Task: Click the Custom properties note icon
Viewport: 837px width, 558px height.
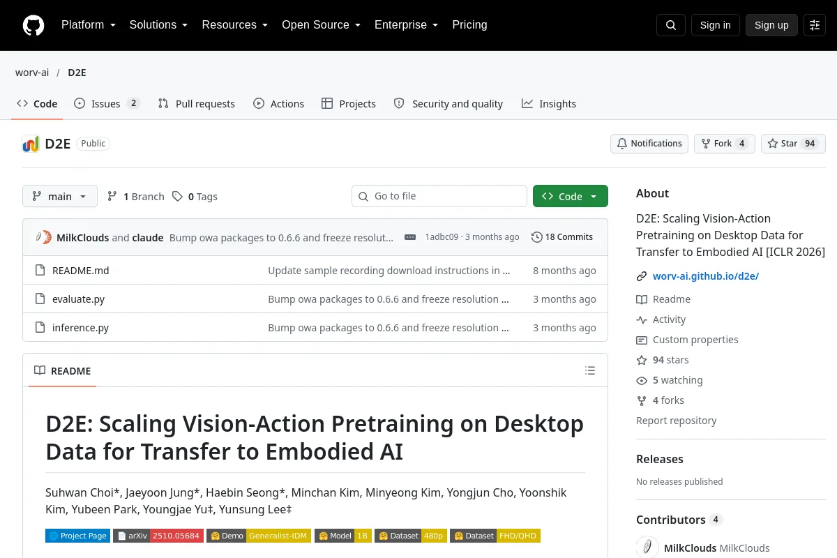Action: [x=642, y=340]
